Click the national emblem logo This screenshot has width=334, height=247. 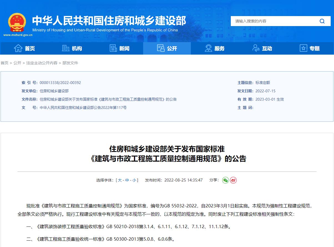tap(17, 22)
